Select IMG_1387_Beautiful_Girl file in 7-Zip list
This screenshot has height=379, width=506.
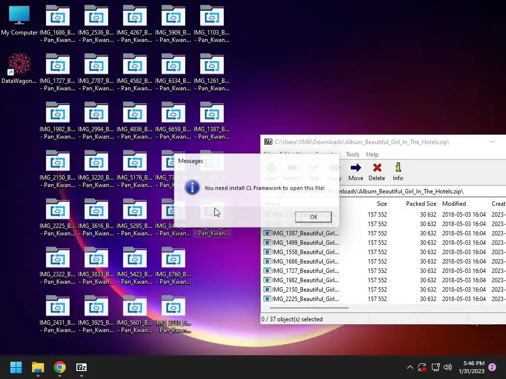(301, 233)
